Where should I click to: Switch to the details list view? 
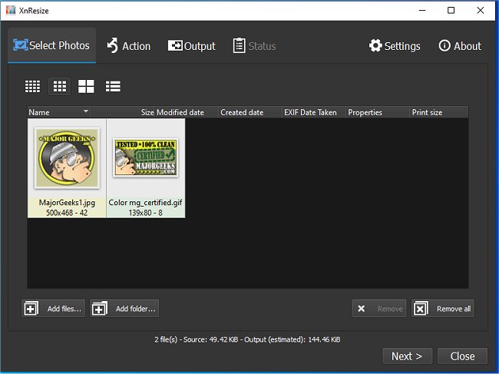113,86
